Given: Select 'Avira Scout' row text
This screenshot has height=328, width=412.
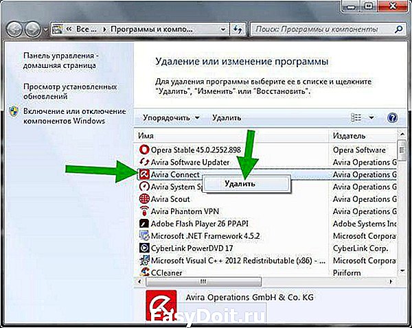Looking at the screenshot, I should pyautogui.click(x=170, y=199).
